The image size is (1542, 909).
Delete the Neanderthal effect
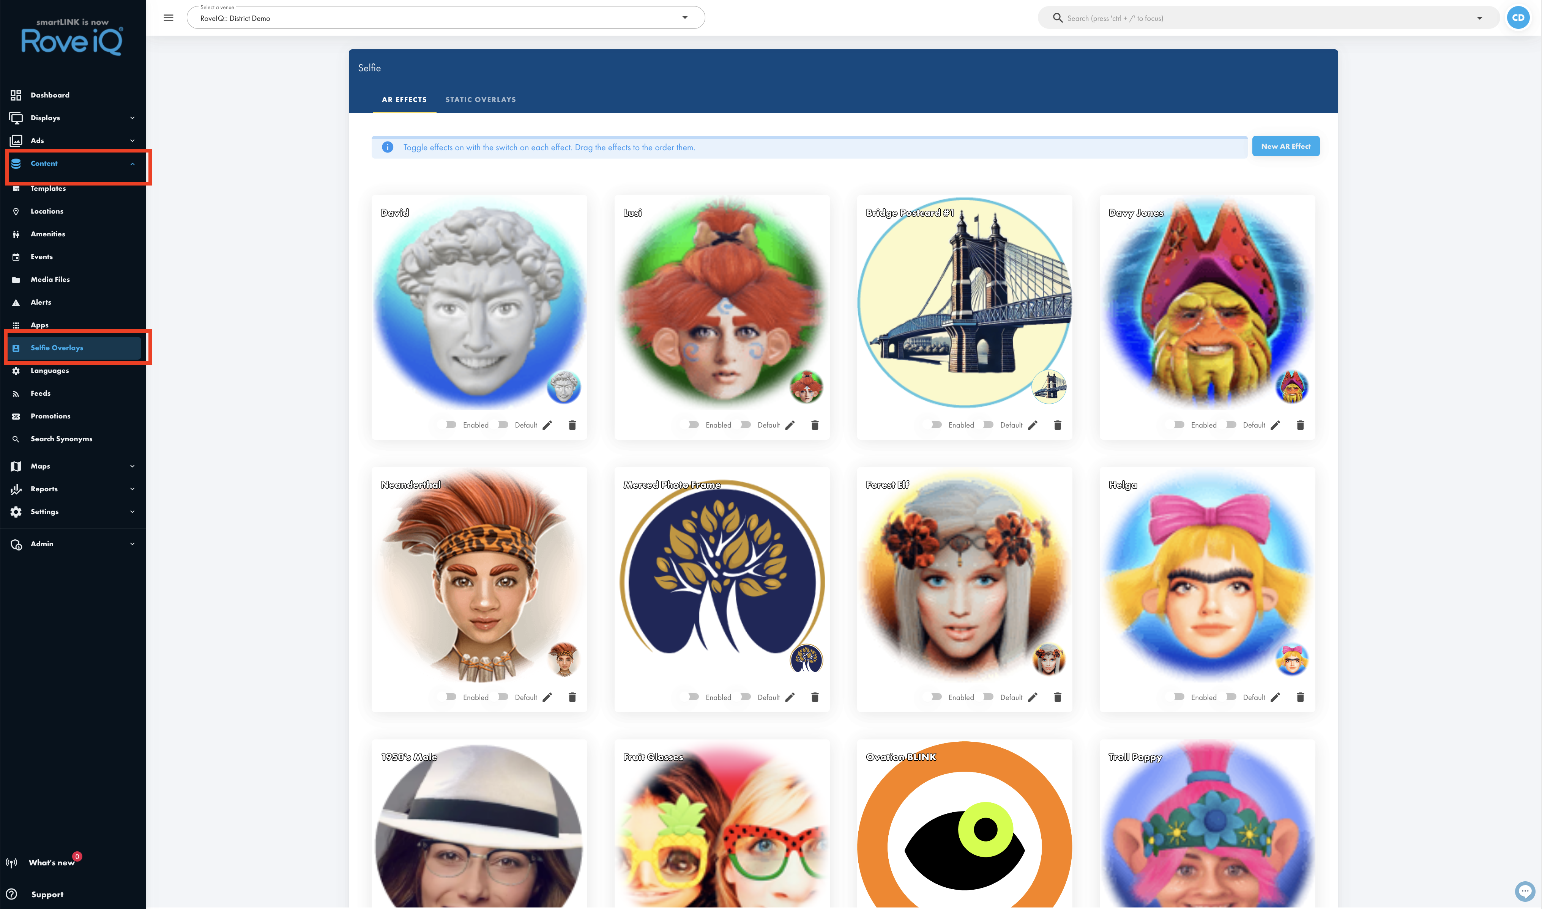572,697
